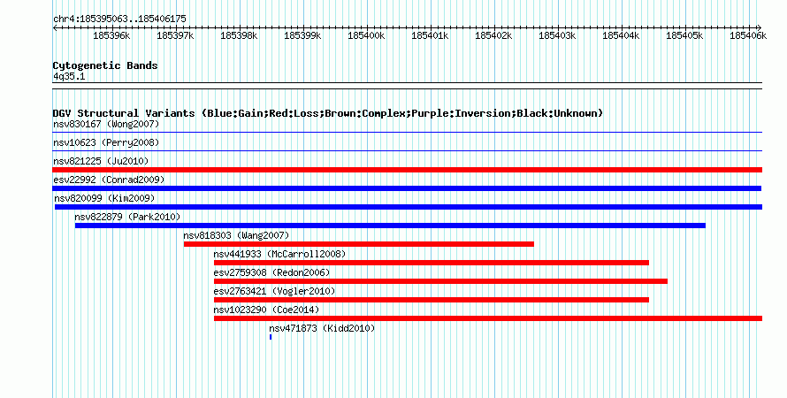Click the chr4:185395063..185406175 coordinate label
The width and height of the screenshot is (787, 398).
(119, 19)
